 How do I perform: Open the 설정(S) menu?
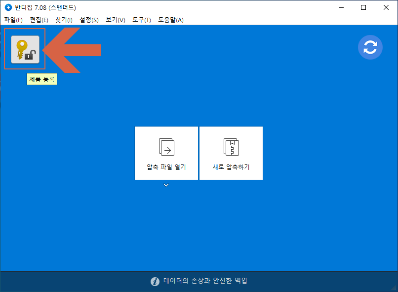[89, 20]
